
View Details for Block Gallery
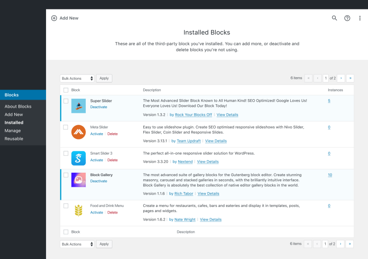[208, 194]
